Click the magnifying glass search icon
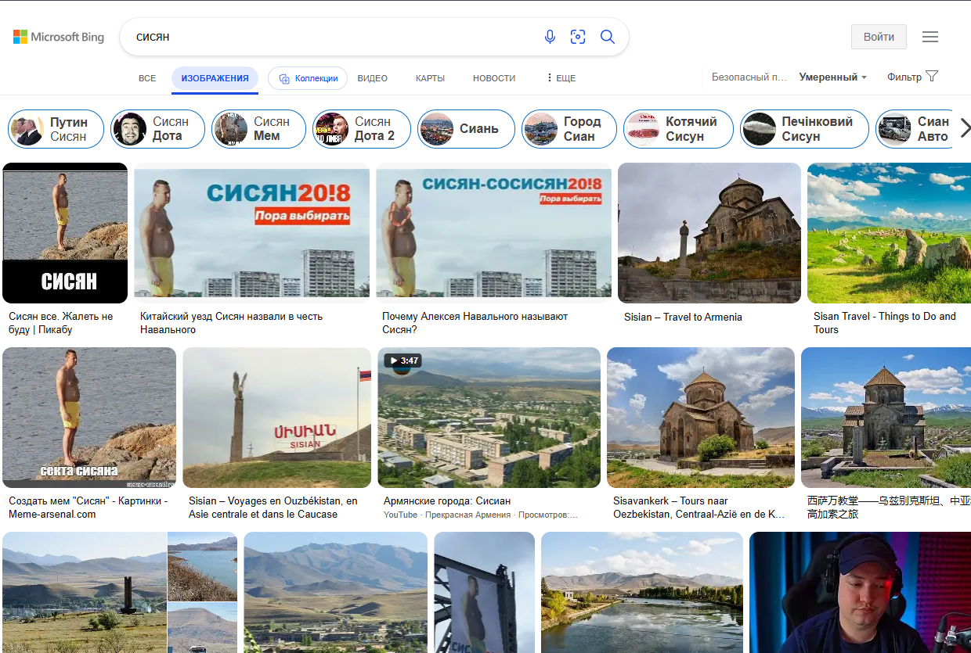This screenshot has height=653, width=971. (608, 37)
